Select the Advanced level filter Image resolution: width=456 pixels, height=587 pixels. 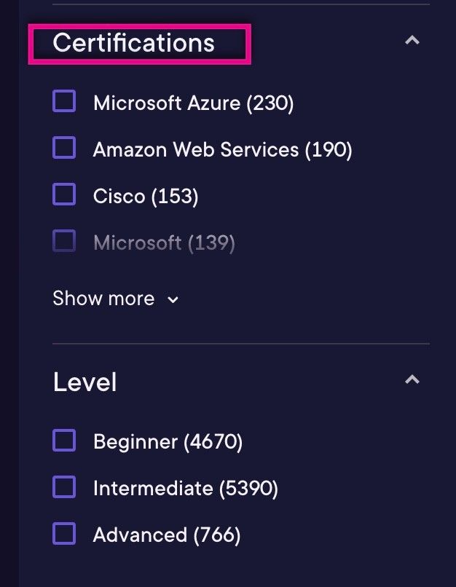point(64,533)
